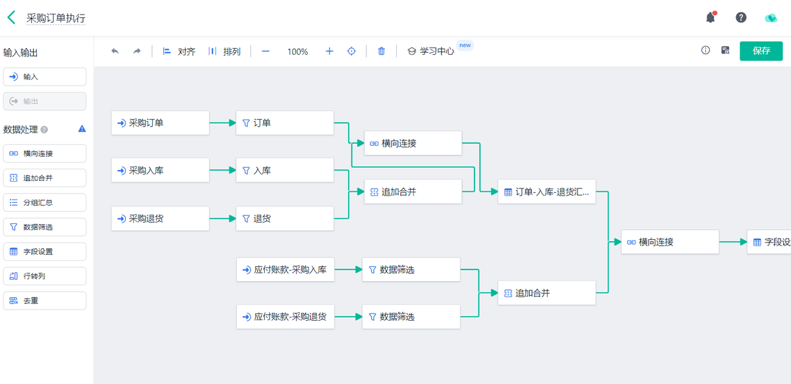Open the notification bell
This screenshot has width=791, height=384.
point(711,18)
